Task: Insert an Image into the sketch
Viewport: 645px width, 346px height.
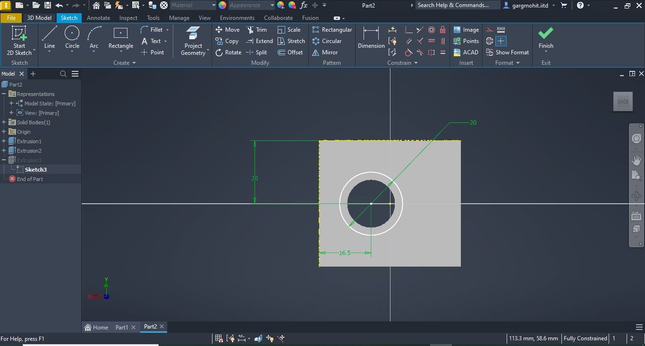Action: 466,30
